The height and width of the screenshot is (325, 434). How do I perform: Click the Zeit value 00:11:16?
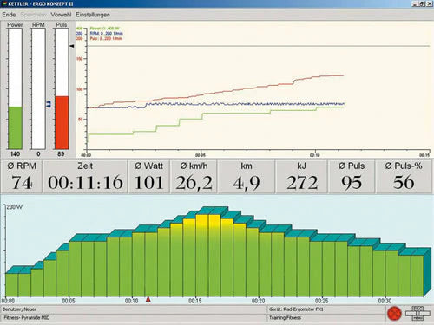pyautogui.click(x=85, y=183)
